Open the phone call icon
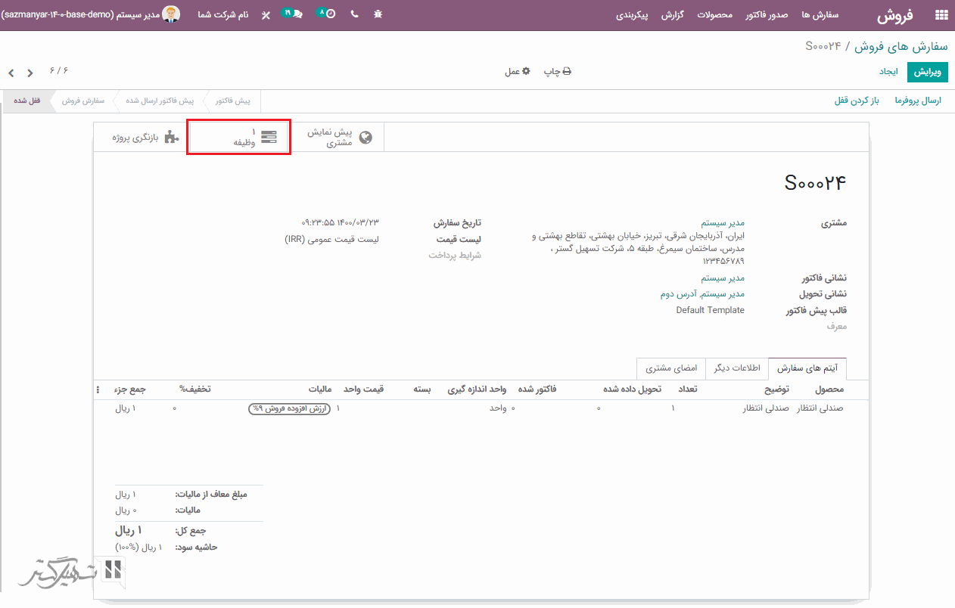The image size is (955, 608). 354,15
